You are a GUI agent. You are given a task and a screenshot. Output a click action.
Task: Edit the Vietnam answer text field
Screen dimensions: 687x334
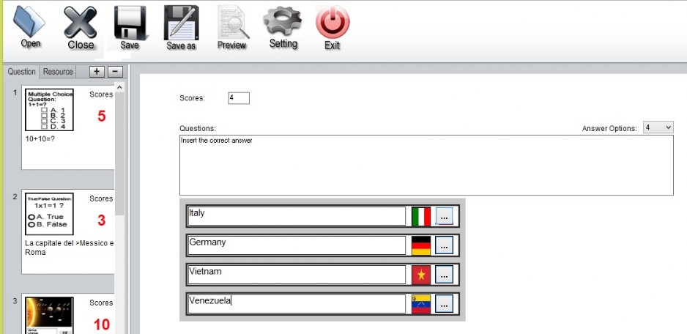tap(297, 275)
